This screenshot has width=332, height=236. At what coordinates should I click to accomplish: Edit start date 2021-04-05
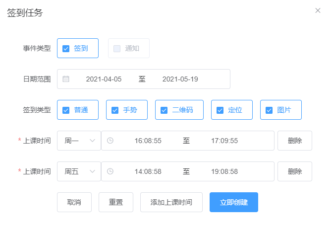click(x=104, y=79)
